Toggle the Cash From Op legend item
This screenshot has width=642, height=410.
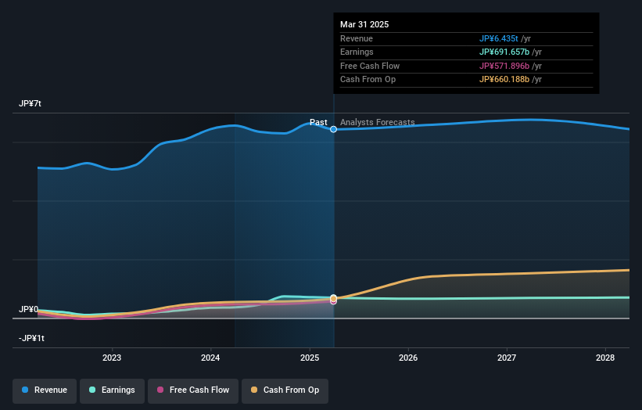click(285, 390)
